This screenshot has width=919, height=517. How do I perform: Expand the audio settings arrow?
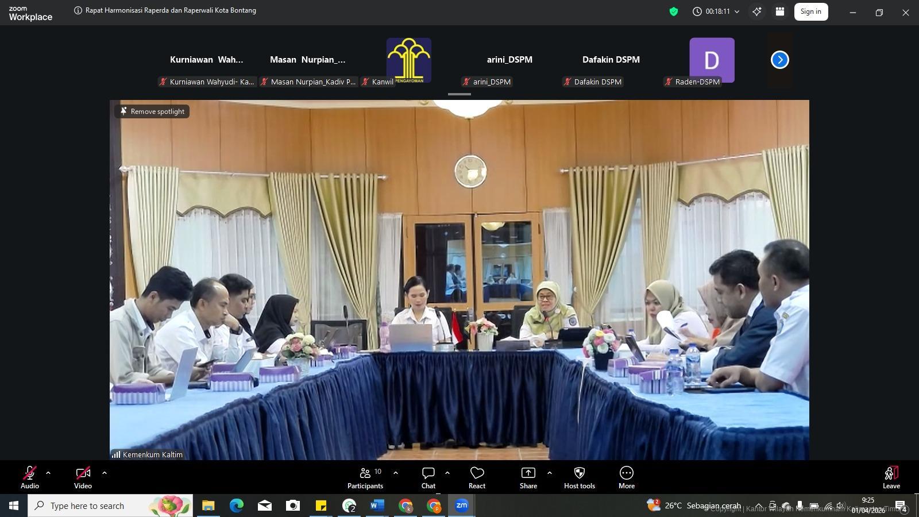click(48, 473)
